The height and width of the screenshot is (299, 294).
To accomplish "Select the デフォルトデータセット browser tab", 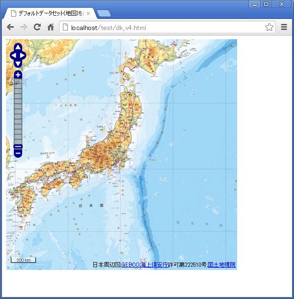I will click(49, 13).
